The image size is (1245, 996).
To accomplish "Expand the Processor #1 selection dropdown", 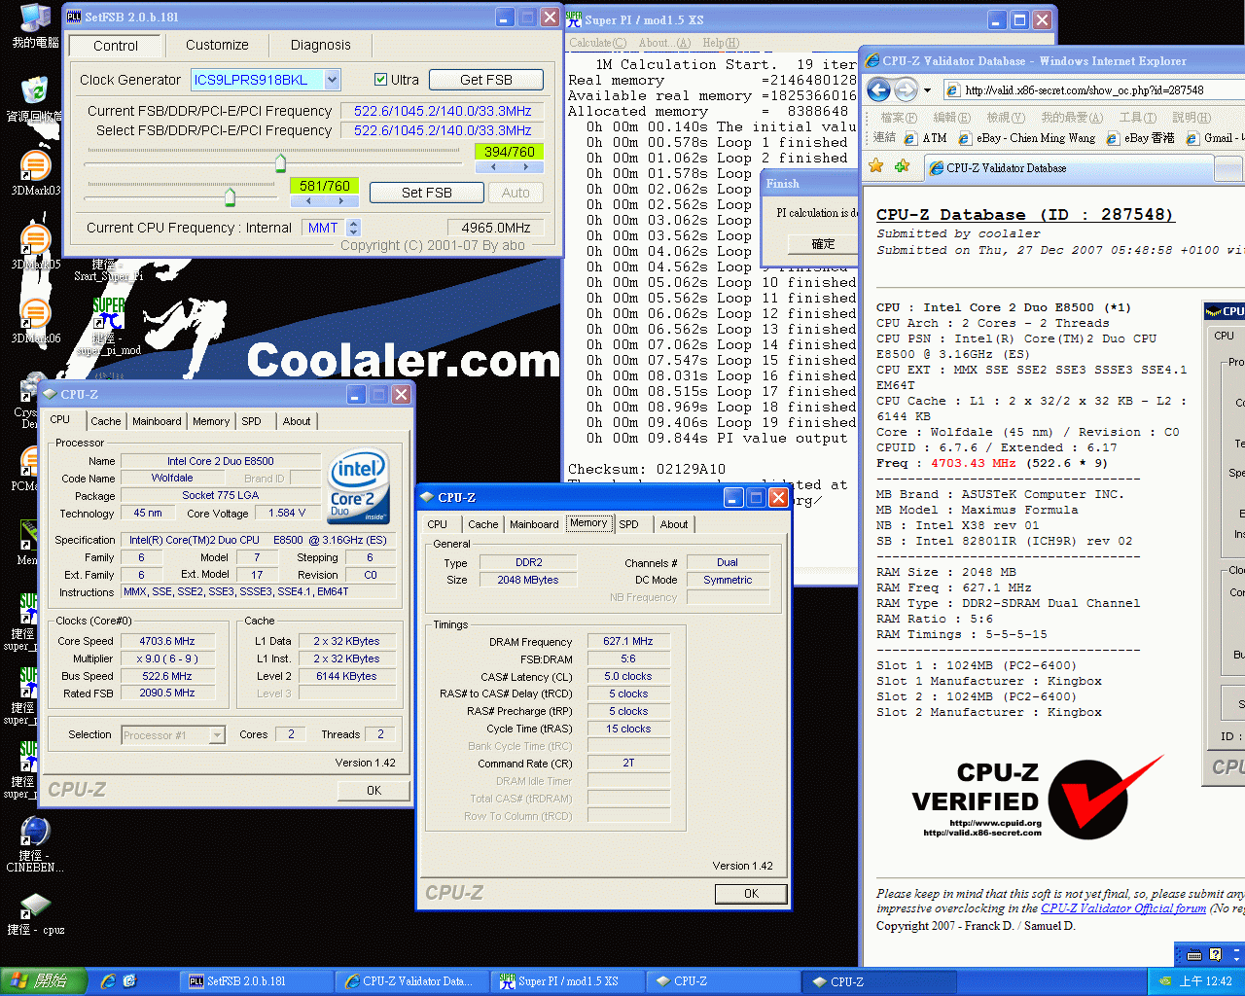I will pyautogui.click(x=217, y=735).
